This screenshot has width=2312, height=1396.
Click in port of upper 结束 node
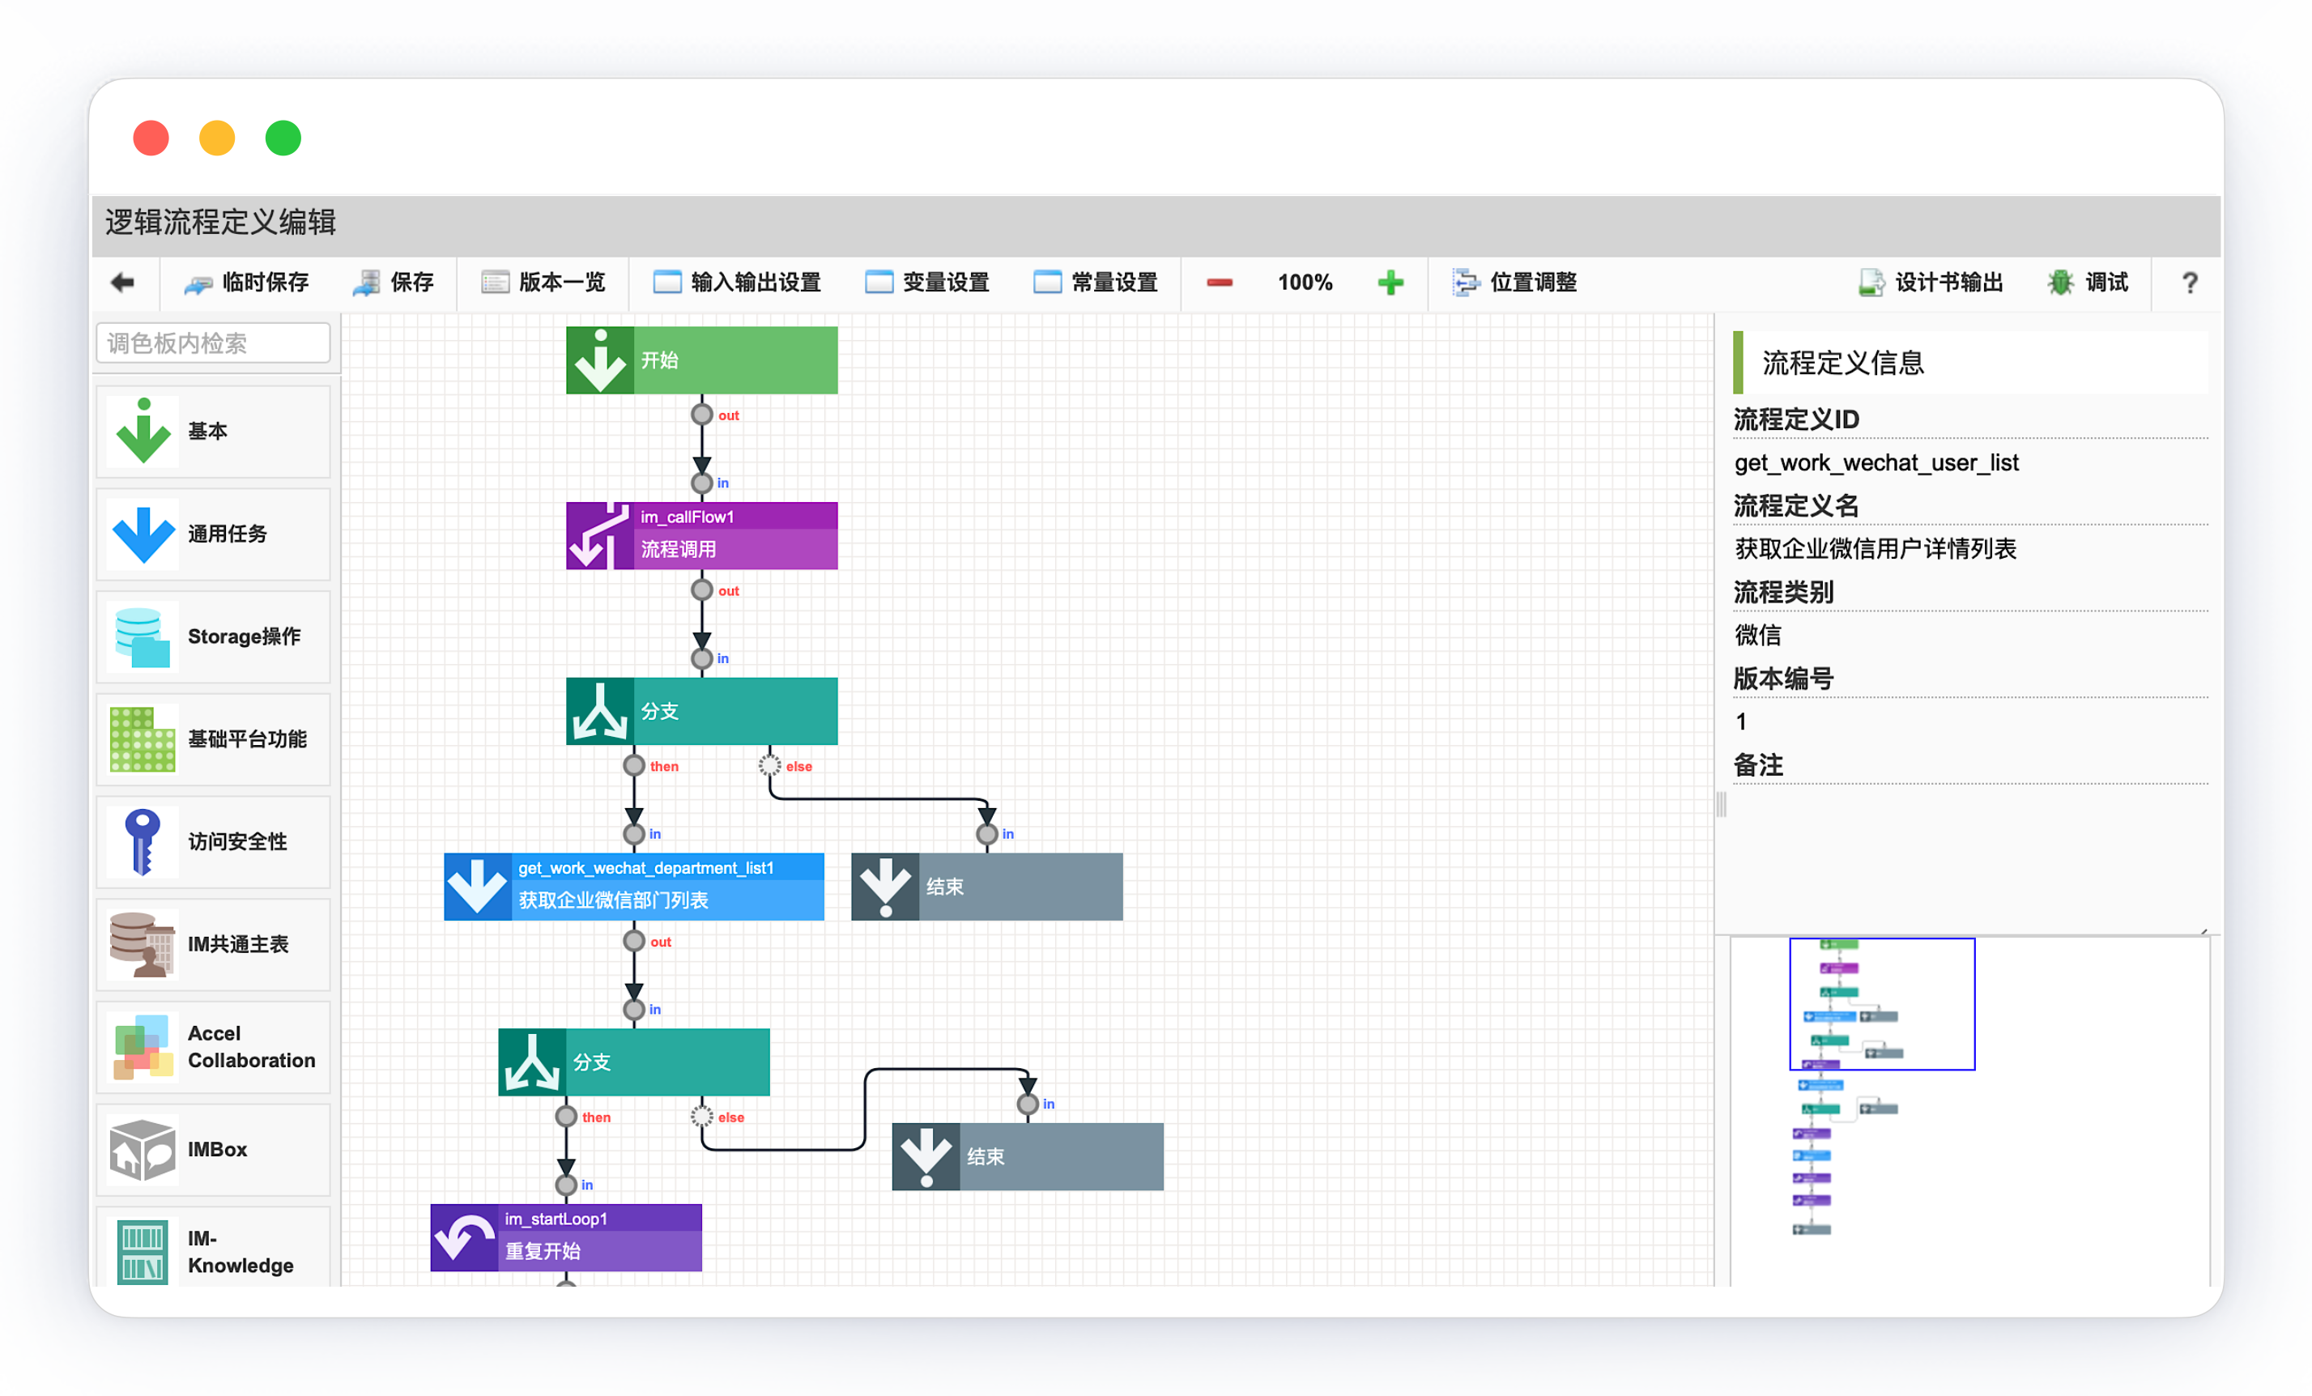click(987, 834)
